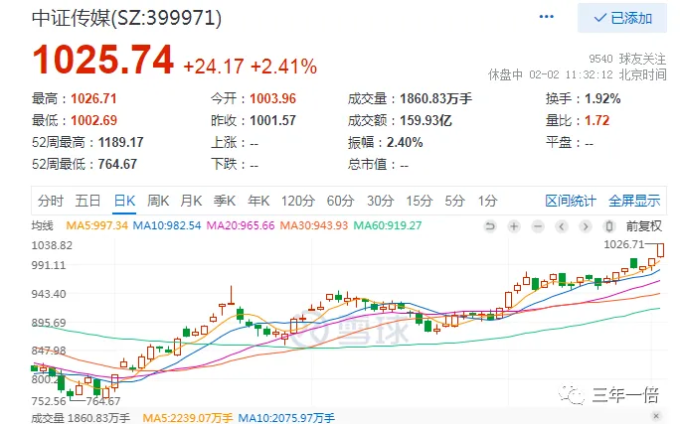This screenshot has height=424, width=680.
Task: Click the 休盘中 02-02 11:32:12 timestamp
Action: [x=578, y=74]
